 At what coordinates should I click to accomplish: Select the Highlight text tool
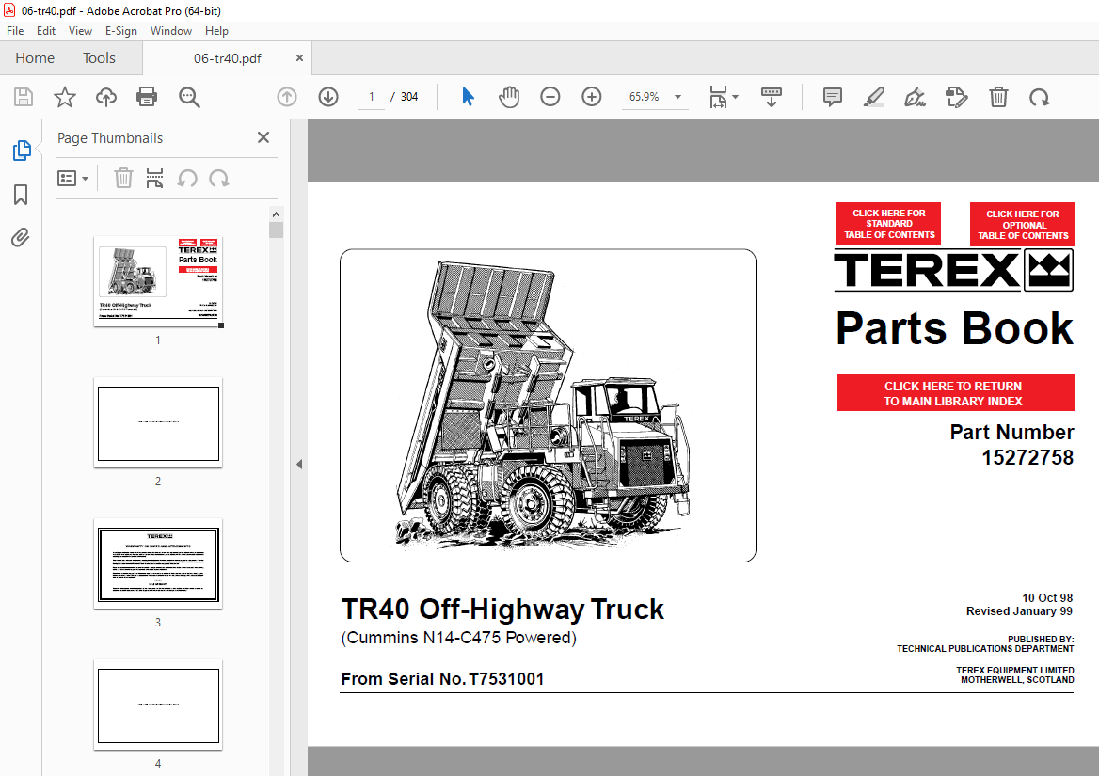(x=873, y=97)
